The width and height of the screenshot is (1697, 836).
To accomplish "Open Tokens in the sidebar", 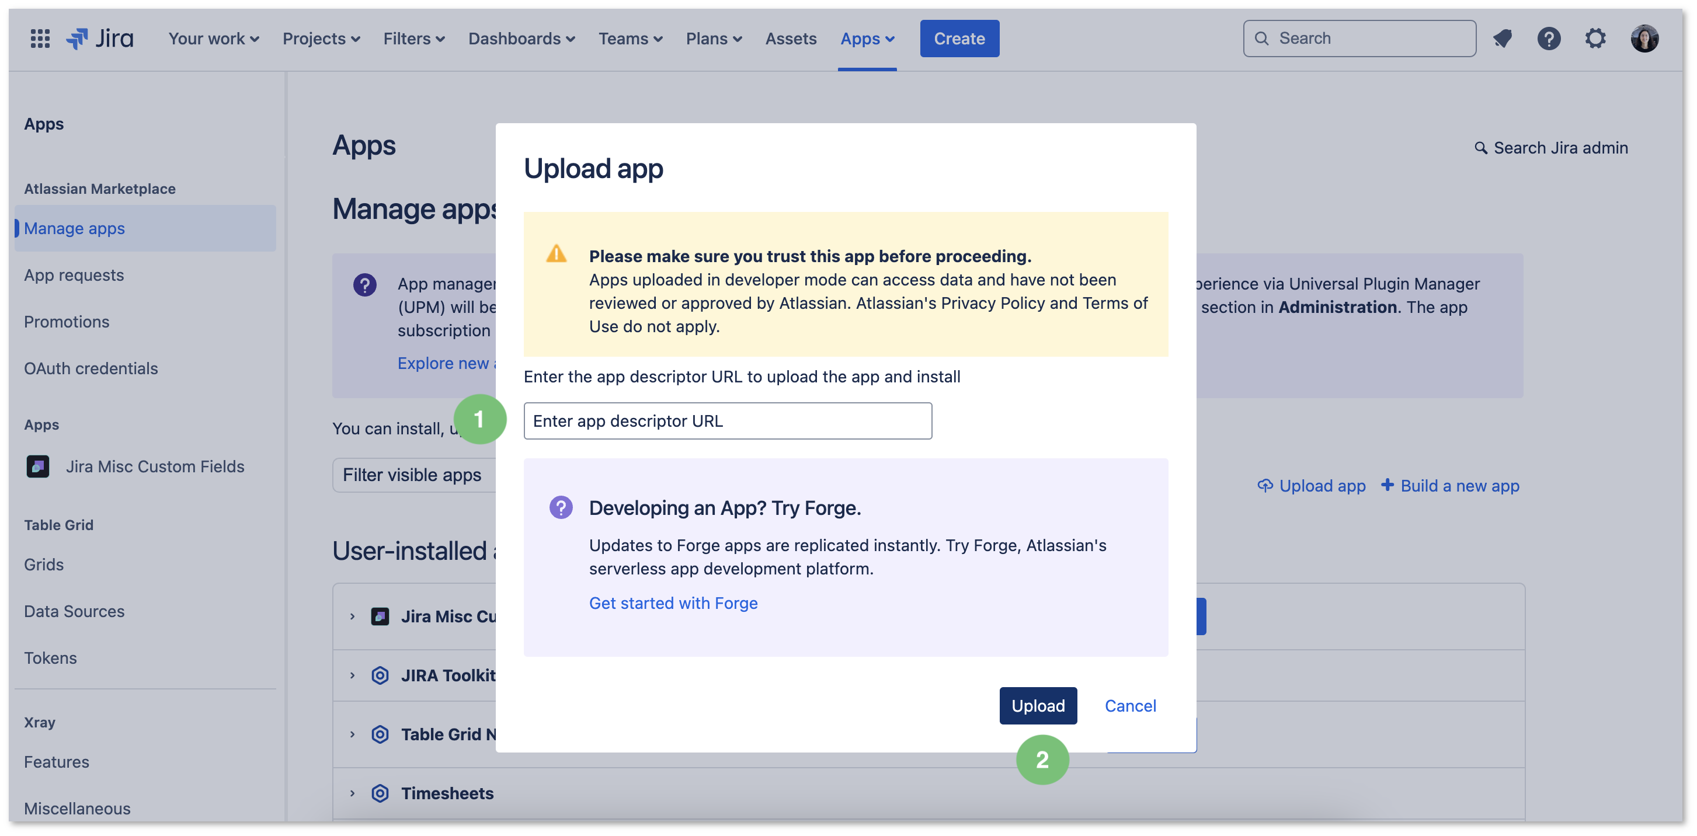I will pyautogui.click(x=50, y=658).
